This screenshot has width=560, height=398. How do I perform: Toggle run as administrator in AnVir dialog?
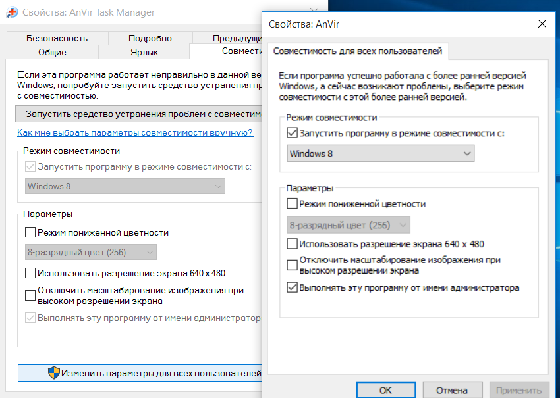click(293, 287)
